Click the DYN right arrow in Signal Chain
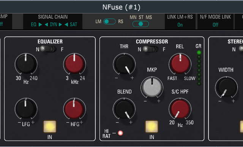Image resolution: width=243 pixels, height=147 pixels. pos(60,24)
